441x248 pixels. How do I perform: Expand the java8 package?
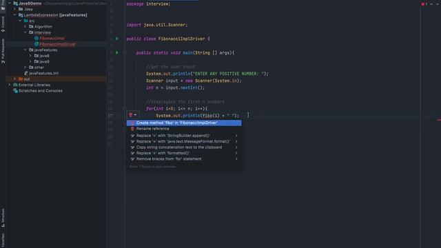point(30,56)
